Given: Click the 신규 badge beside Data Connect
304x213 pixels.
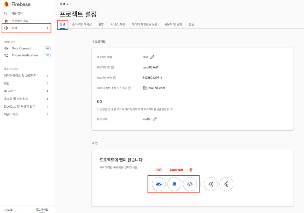Looking at the screenshot, I should (x=47, y=48).
